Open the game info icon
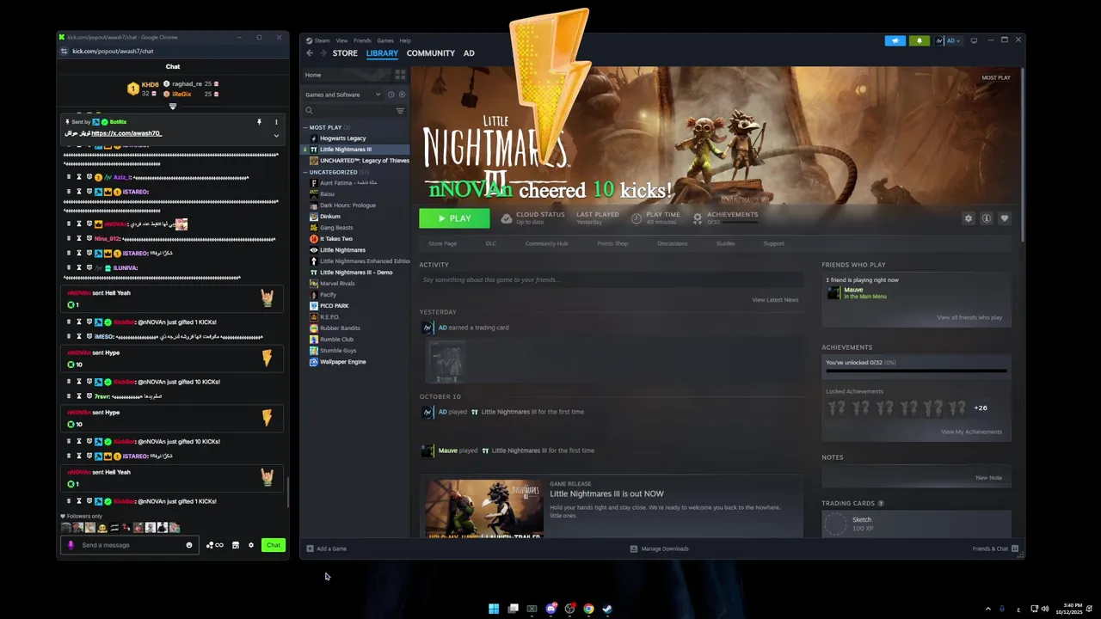This screenshot has width=1101, height=619. [x=986, y=218]
